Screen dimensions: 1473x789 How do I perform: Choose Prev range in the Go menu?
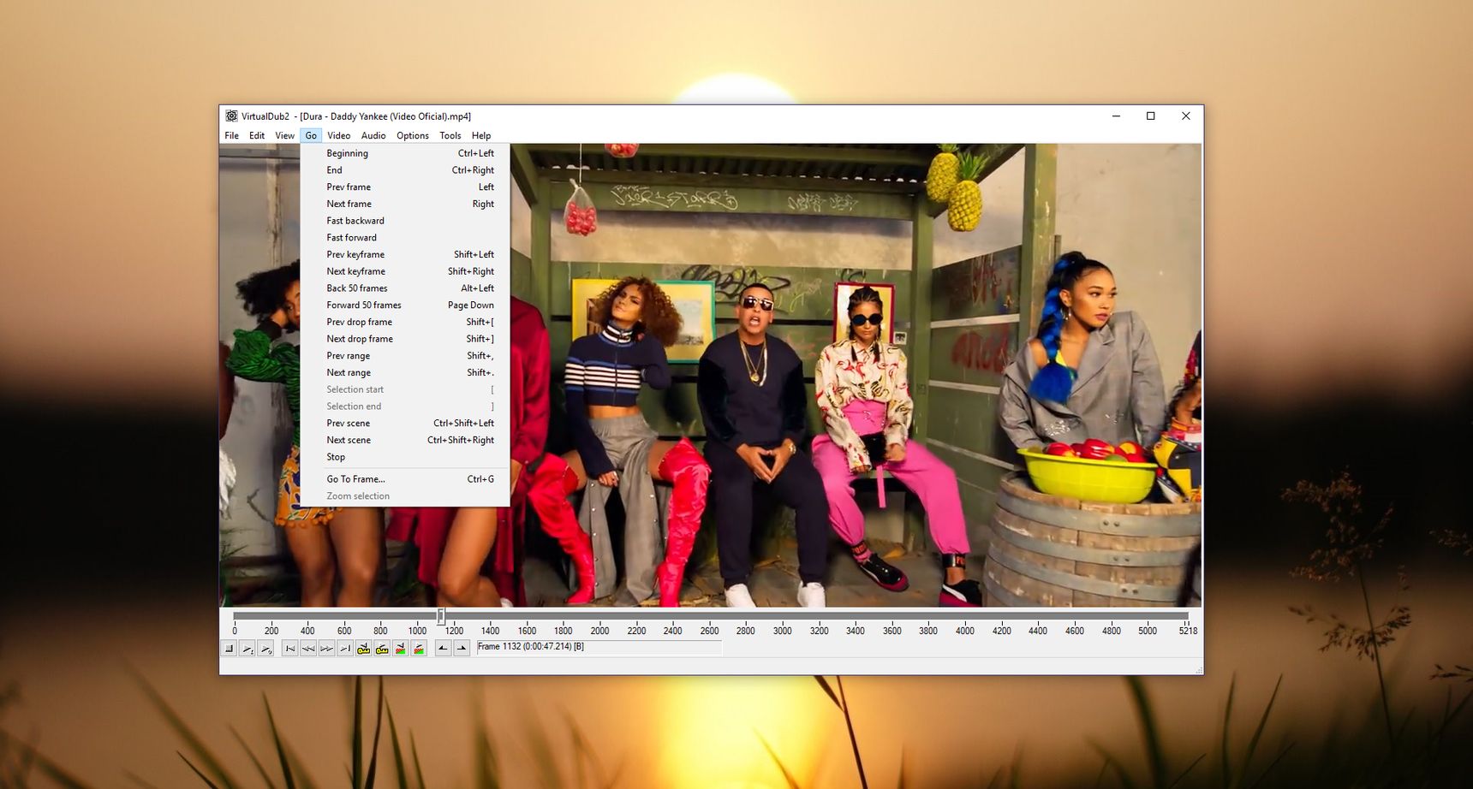(405, 356)
